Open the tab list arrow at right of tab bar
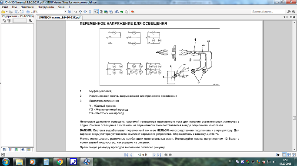Viewport: 297px width, 166px height. 291,17
